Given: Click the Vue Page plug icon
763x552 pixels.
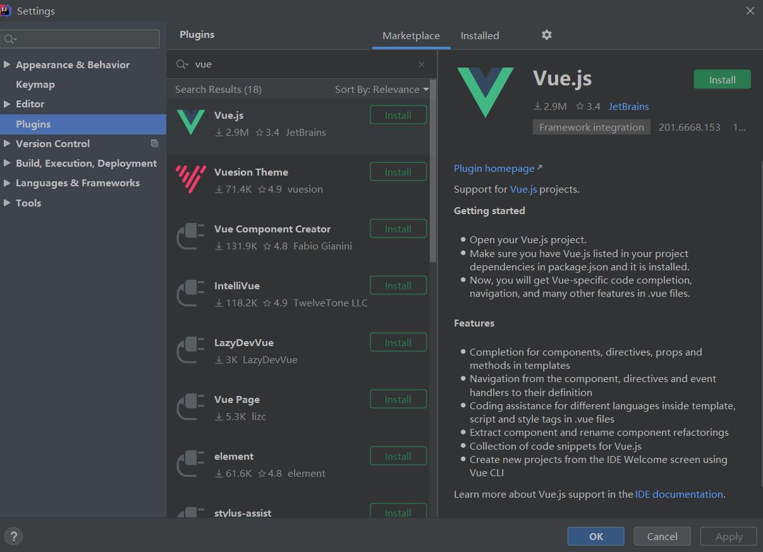Looking at the screenshot, I should point(190,407).
